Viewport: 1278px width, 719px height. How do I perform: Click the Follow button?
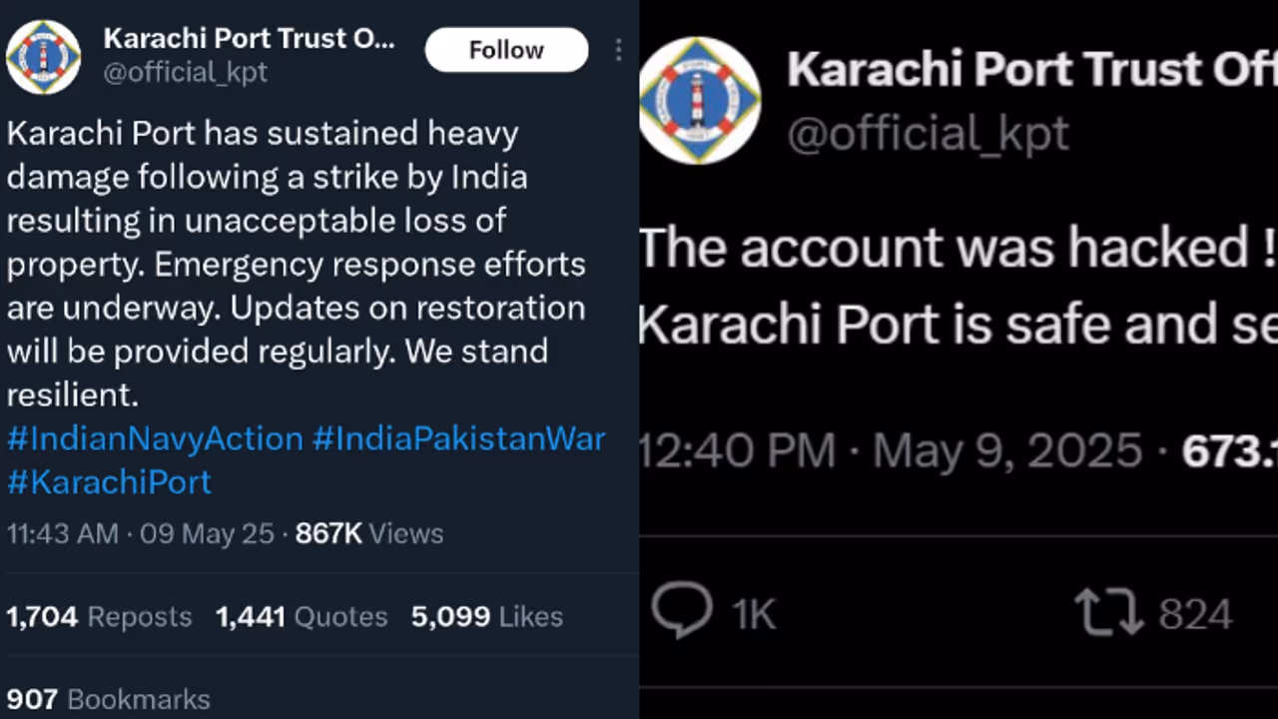[506, 50]
